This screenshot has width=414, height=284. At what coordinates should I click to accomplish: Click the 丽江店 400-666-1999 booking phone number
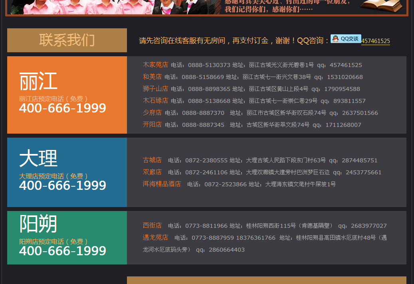click(63, 108)
